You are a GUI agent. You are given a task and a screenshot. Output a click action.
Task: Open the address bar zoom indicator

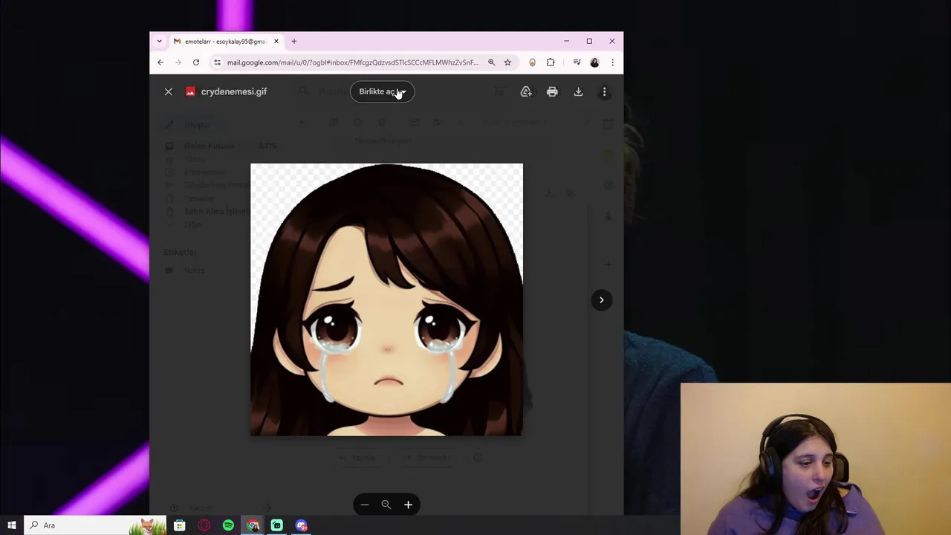click(491, 62)
